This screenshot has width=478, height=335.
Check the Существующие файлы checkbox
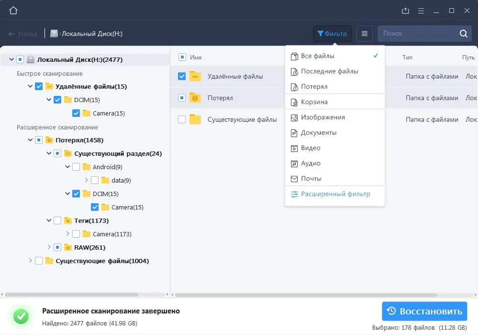[182, 119]
